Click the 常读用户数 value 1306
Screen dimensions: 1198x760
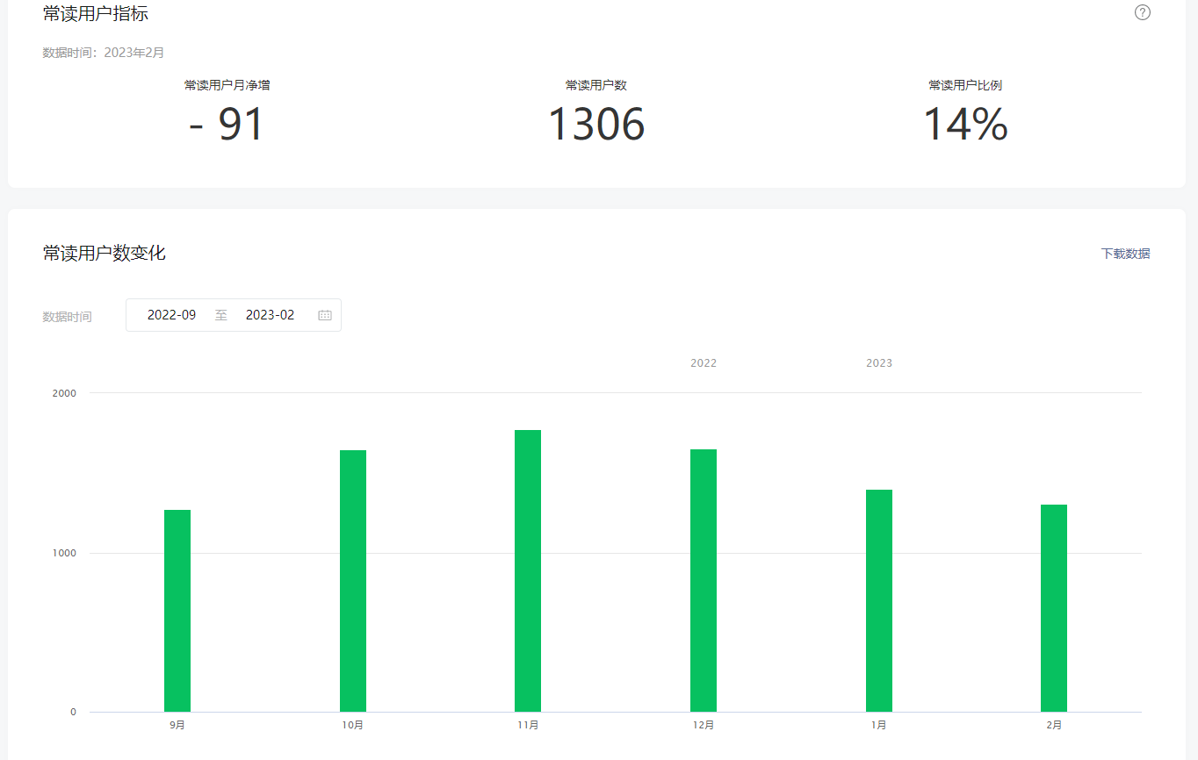[x=596, y=124]
